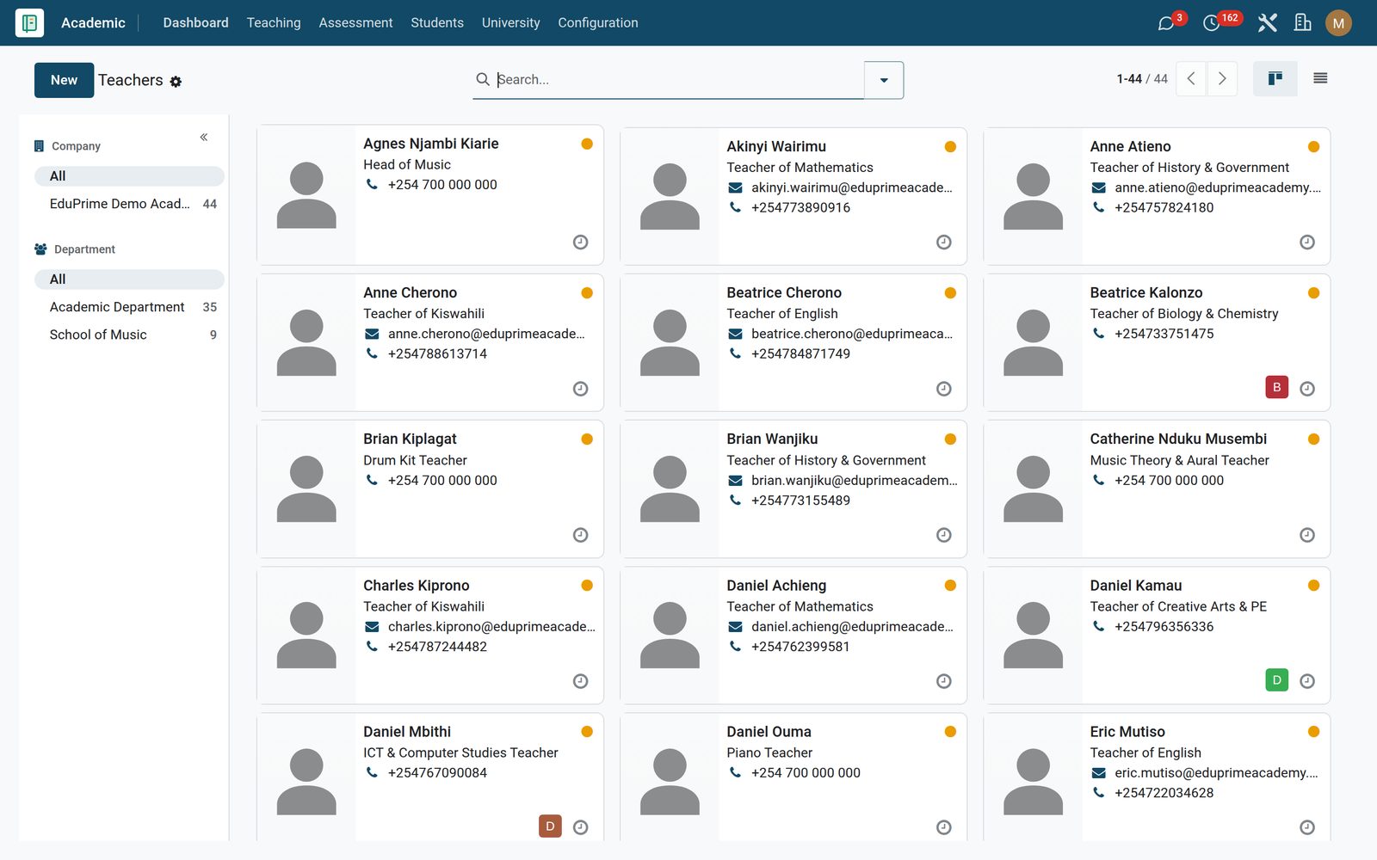The height and width of the screenshot is (860, 1377).
Task: Open the activities clock icon showing 162
Action: pyautogui.click(x=1212, y=23)
